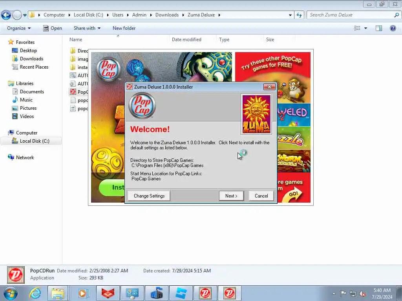Select Computer in the navigation pane
This screenshot has width=402, height=301.
(27, 132)
